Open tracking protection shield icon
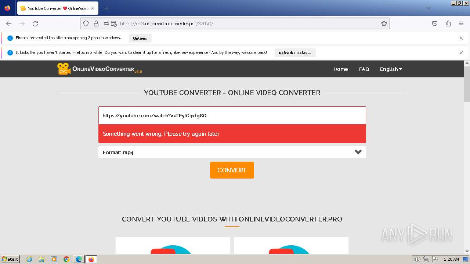This screenshot has height=264, width=470. pos(86,23)
